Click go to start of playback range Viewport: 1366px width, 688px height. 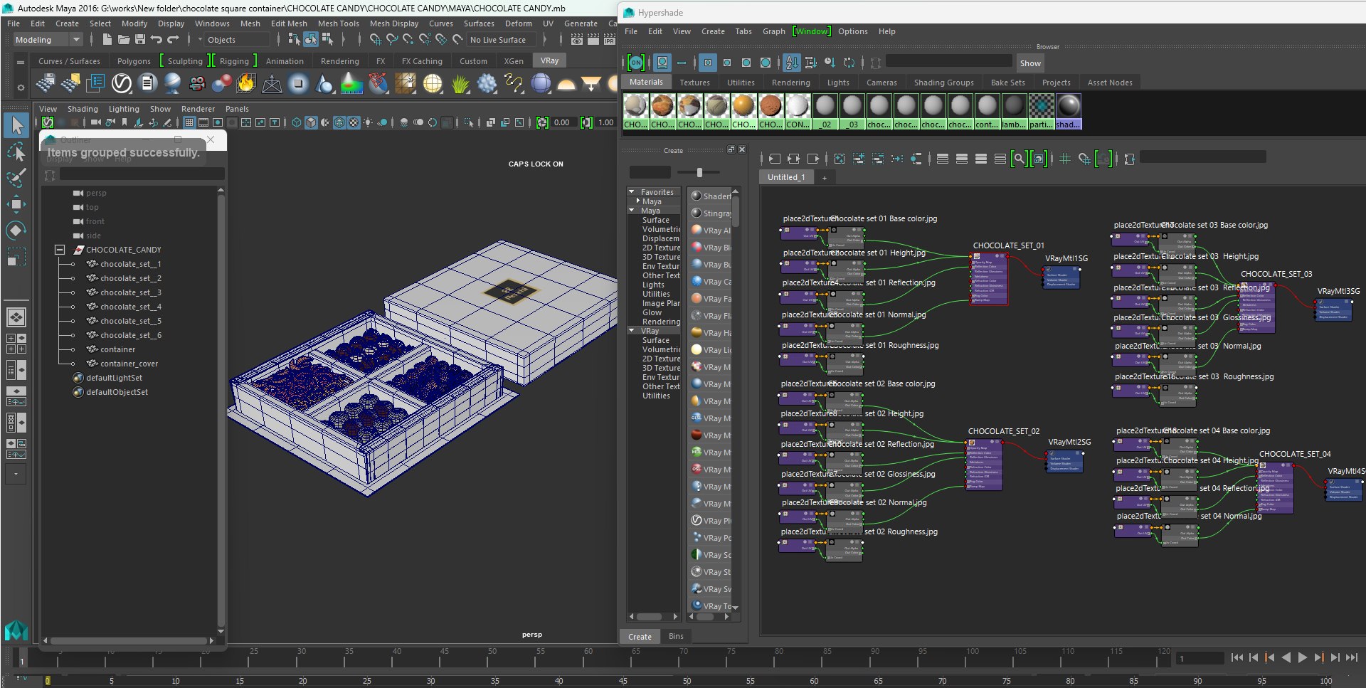(x=1237, y=658)
